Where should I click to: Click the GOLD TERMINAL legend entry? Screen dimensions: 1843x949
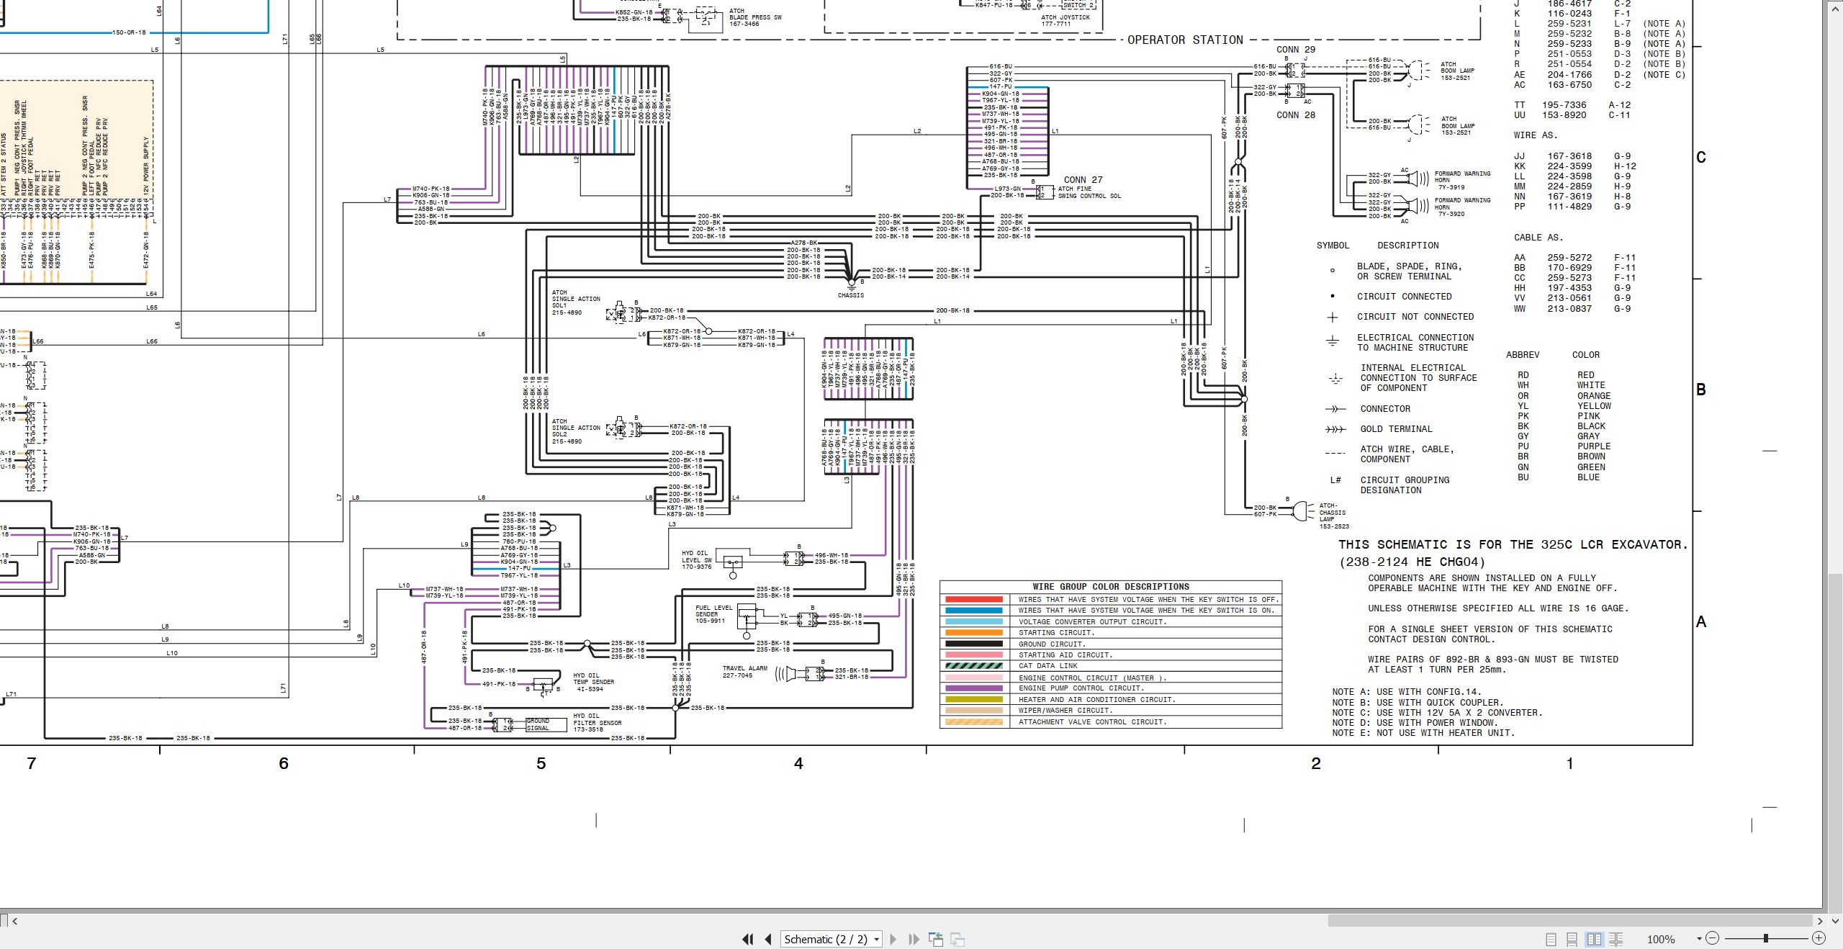[x=1396, y=429]
